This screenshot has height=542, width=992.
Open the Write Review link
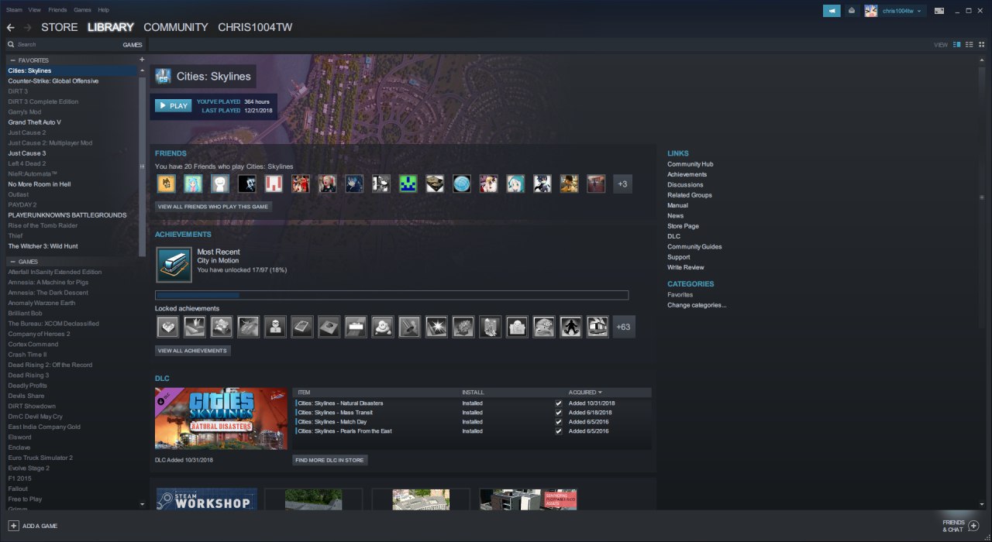pos(686,267)
